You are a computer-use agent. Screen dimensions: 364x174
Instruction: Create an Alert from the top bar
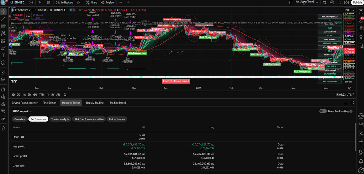point(91,3)
